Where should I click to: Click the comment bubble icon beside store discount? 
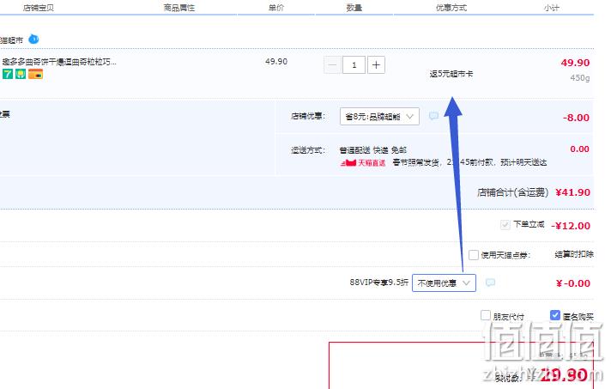[x=433, y=116]
